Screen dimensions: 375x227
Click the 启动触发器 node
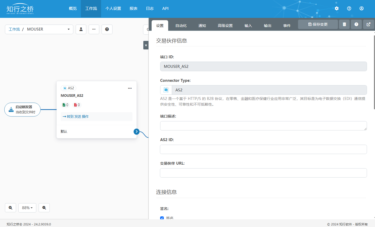point(23,109)
